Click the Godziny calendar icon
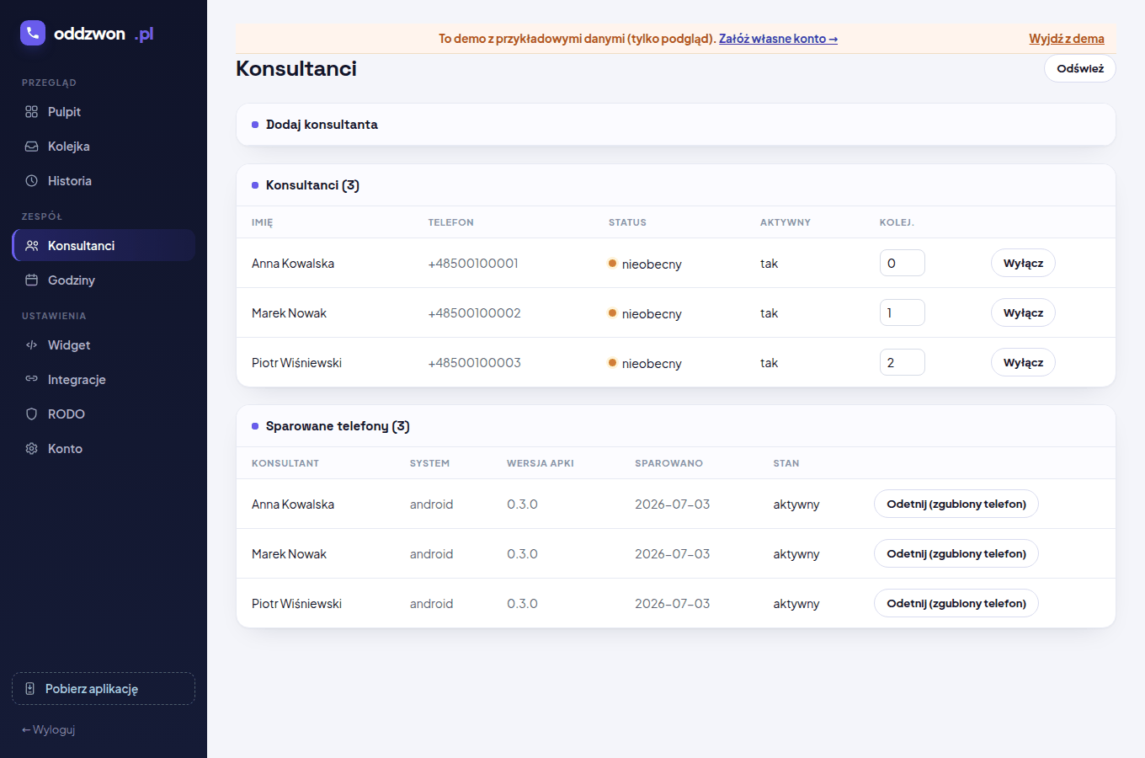The width and height of the screenshot is (1145, 758). [x=31, y=280]
